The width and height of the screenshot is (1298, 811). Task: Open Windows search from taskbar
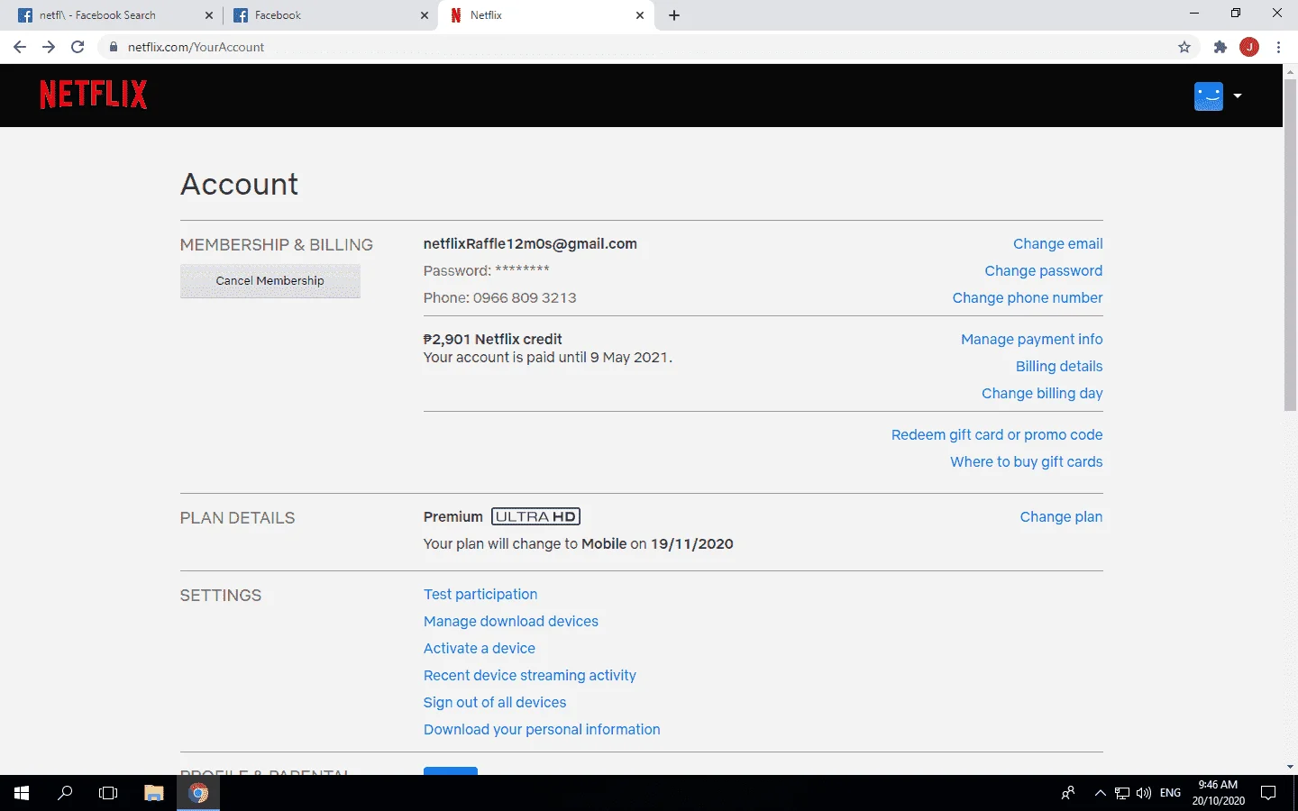[x=65, y=793]
